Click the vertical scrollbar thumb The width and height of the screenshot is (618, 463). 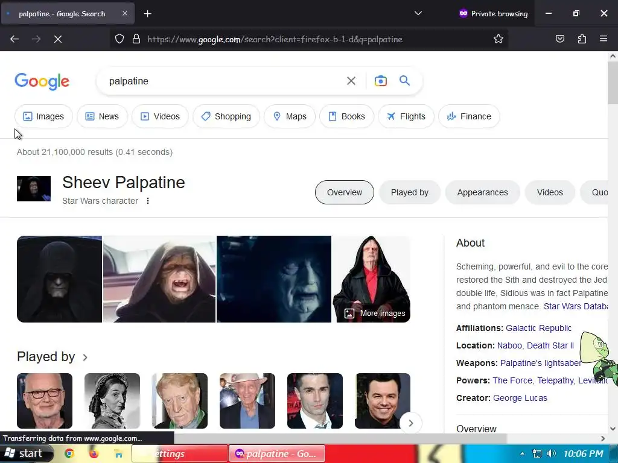click(x=613, y=83)
